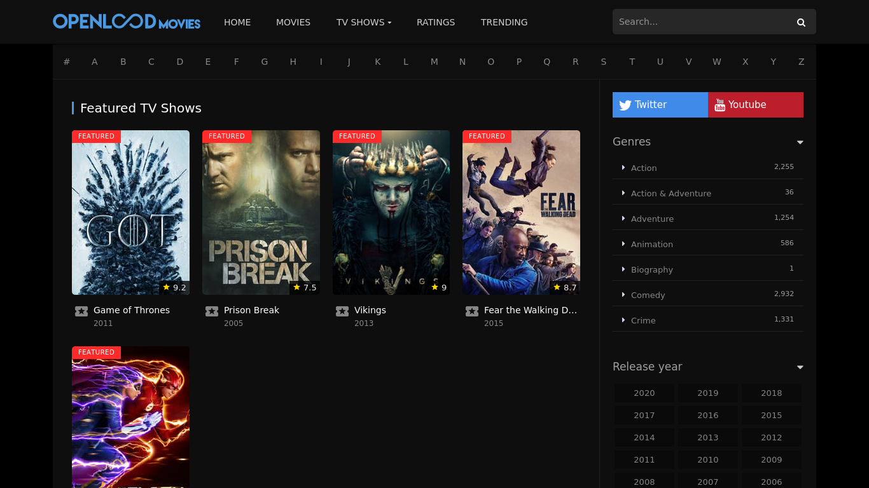Image resolution: width=869 pixels, height=488 pixels.
Task: Browse titles starting with X
Action: pos(745,62)
